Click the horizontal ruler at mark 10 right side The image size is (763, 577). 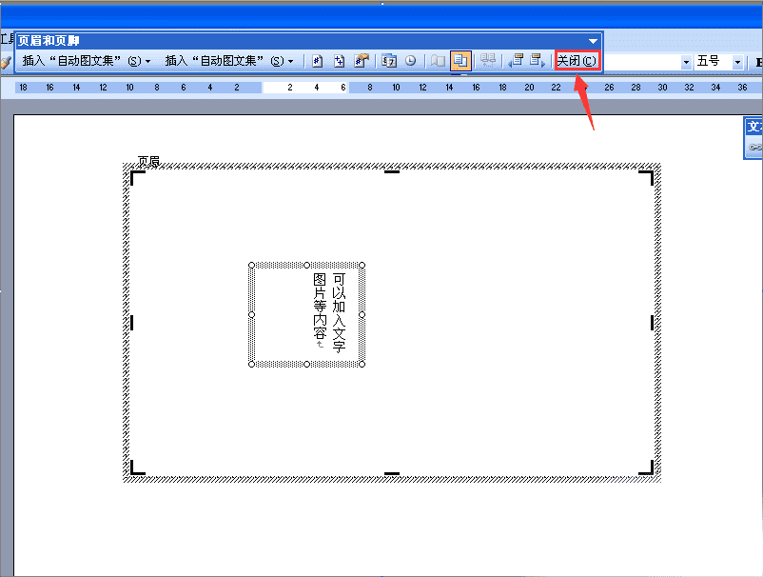pos(396,88)
